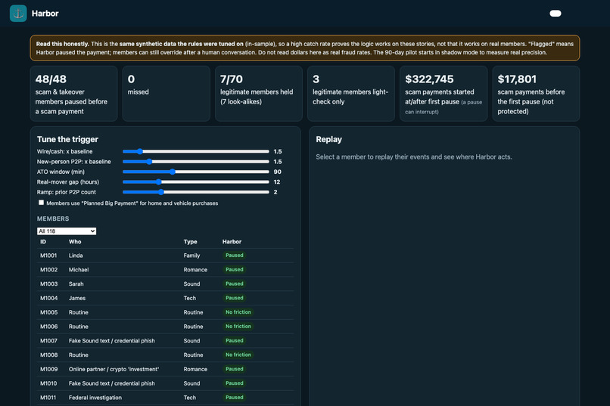Click the No friction badge on M1005
The image size is (610, 406).
click(238, 312)
